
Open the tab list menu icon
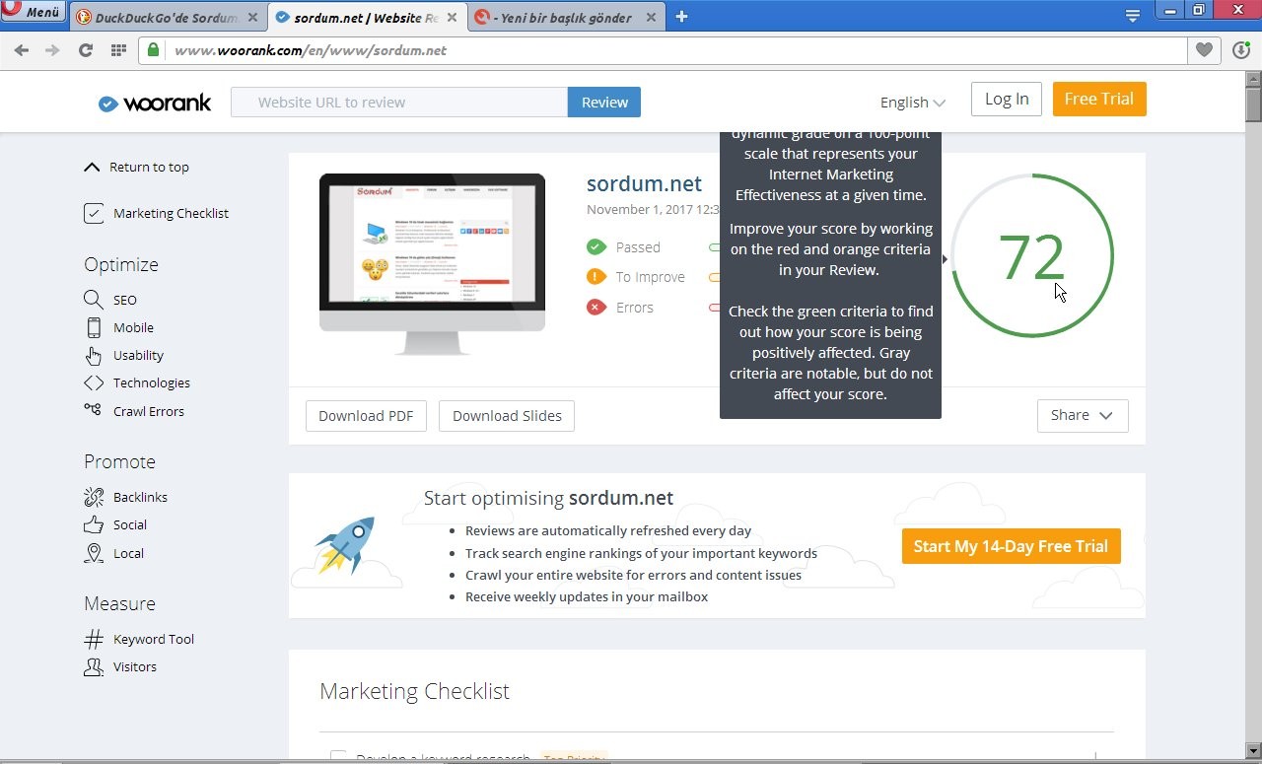click(x=1133, y=16)
